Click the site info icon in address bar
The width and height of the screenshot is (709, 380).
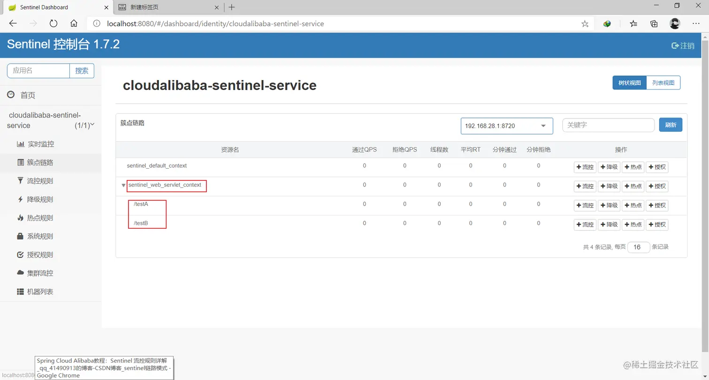[x=96, y=23]
